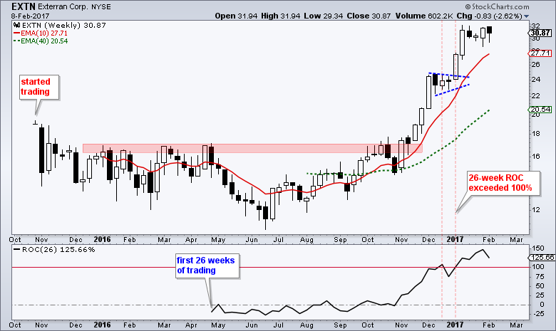
Task: Click the 125.66 tag on ROC axis
Action: click(541, 258)
